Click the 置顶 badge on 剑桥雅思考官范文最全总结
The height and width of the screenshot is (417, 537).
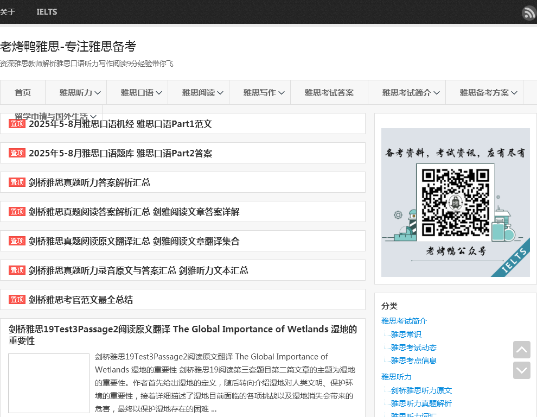pos(17,299)
